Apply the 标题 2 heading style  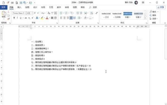[138, 15]
